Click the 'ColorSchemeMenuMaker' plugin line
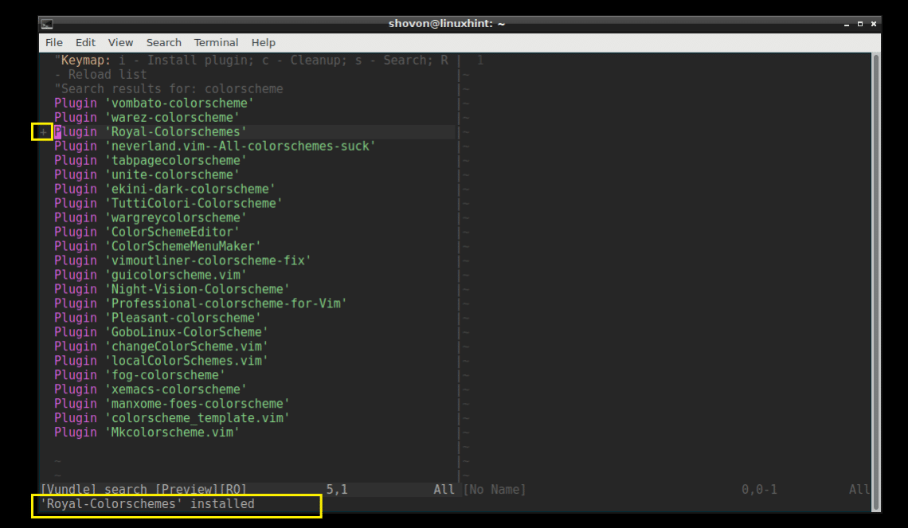The image size is (908, 528). (x=158, y=246)
